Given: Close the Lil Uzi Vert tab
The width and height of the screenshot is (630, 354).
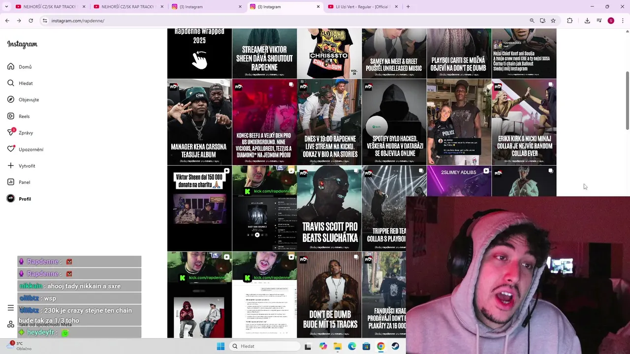Looking at the screenshot, I should click(x=397, y=7).
